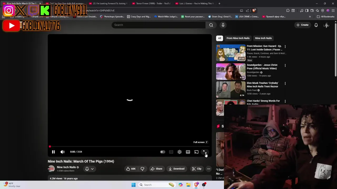
Task: Like the video (68K thumbs up)
Action: click(x=131, y=169)
